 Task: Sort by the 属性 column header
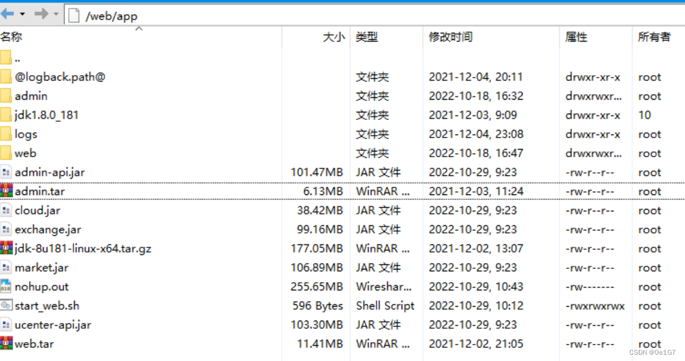coord(576,37)
